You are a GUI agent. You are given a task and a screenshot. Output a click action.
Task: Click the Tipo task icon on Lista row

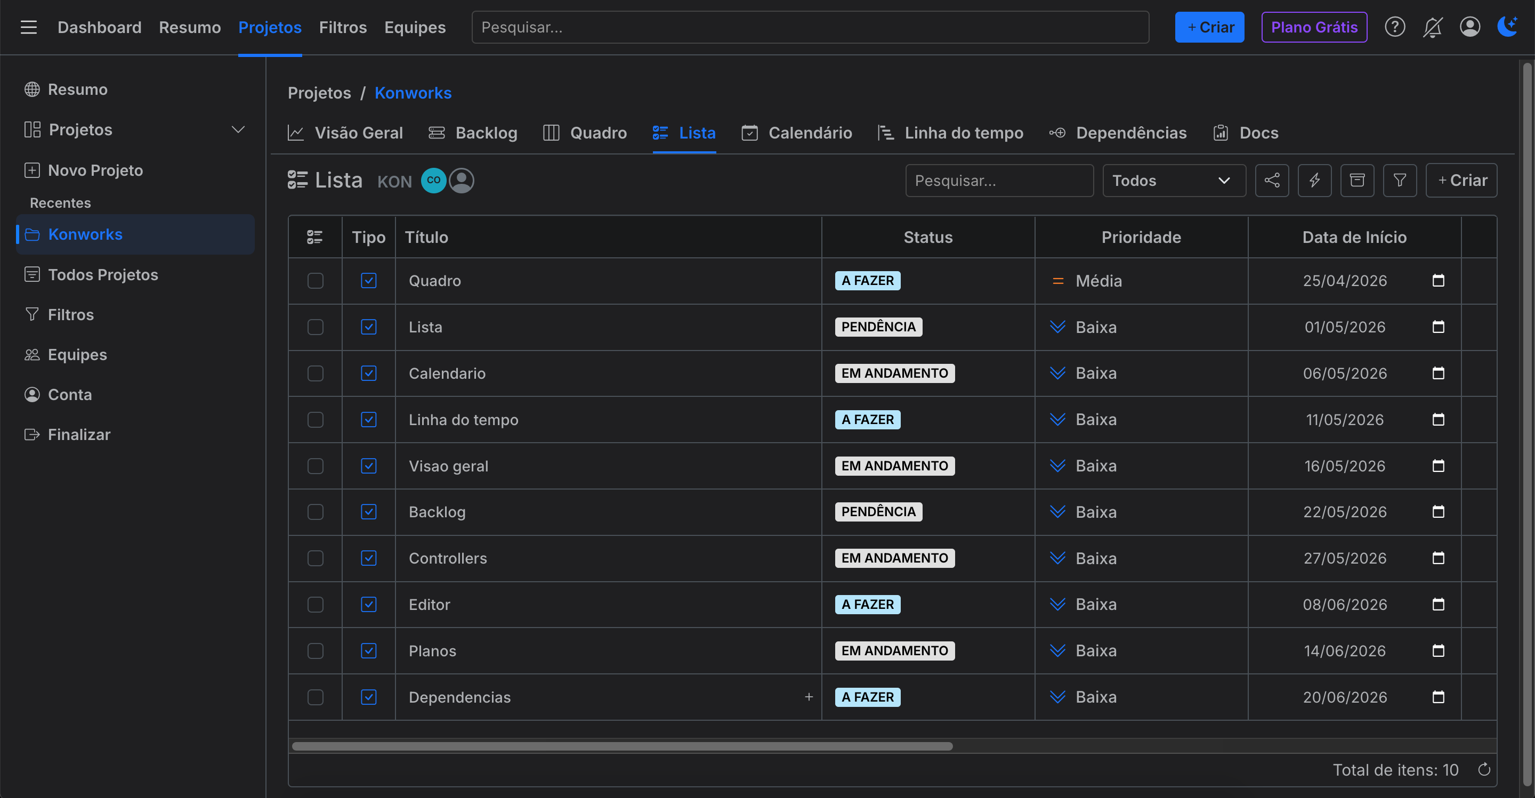tap(368, 327)
